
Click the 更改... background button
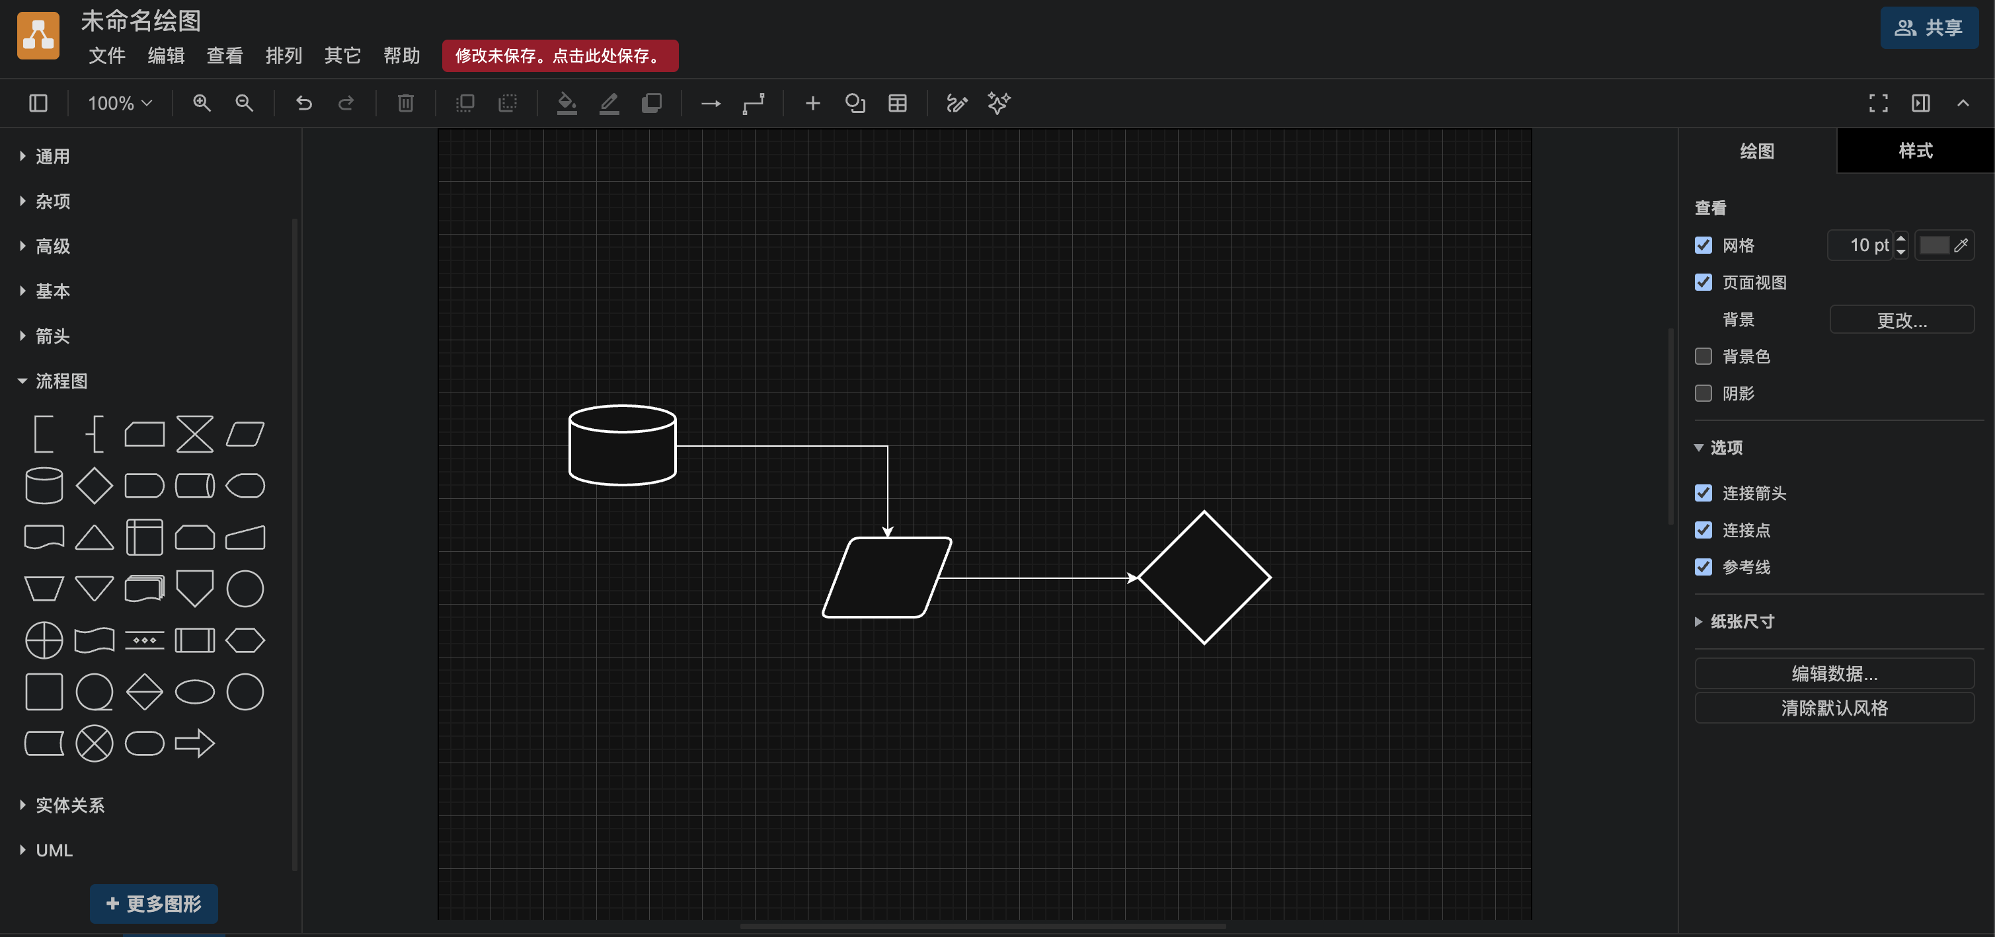(x=1901, y=320)
